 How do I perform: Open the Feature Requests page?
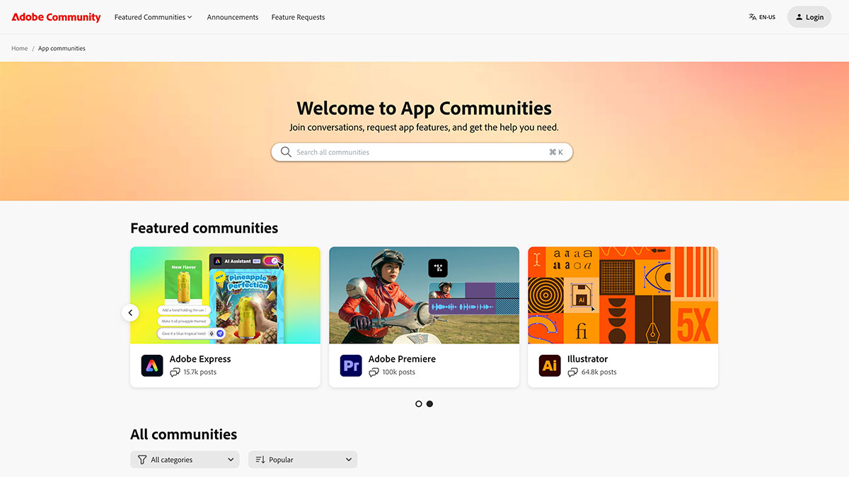pos(298,16)
